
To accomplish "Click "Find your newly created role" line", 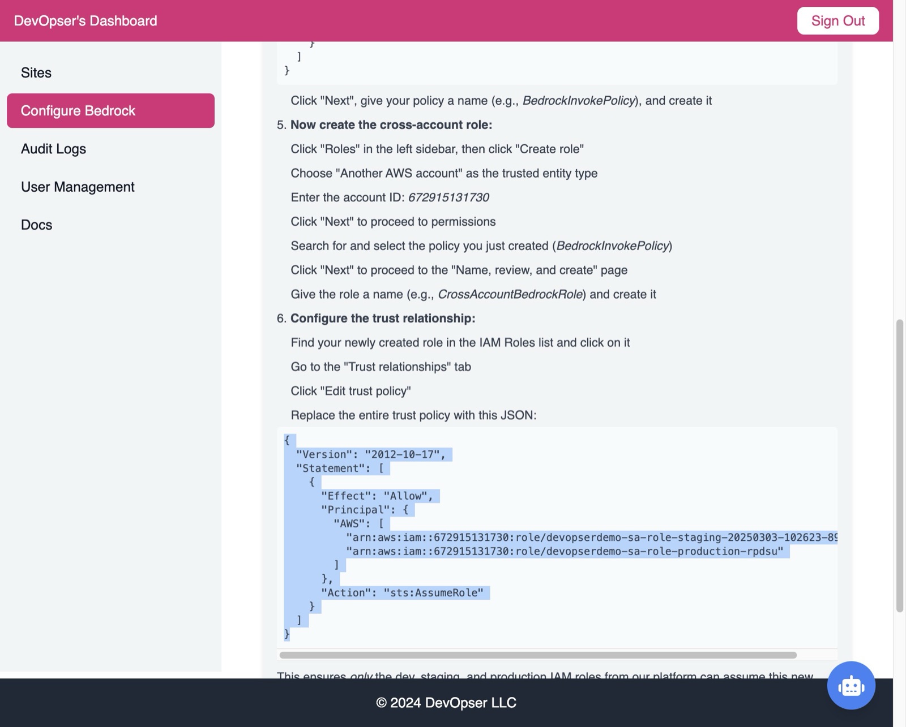I will (460, 343).
